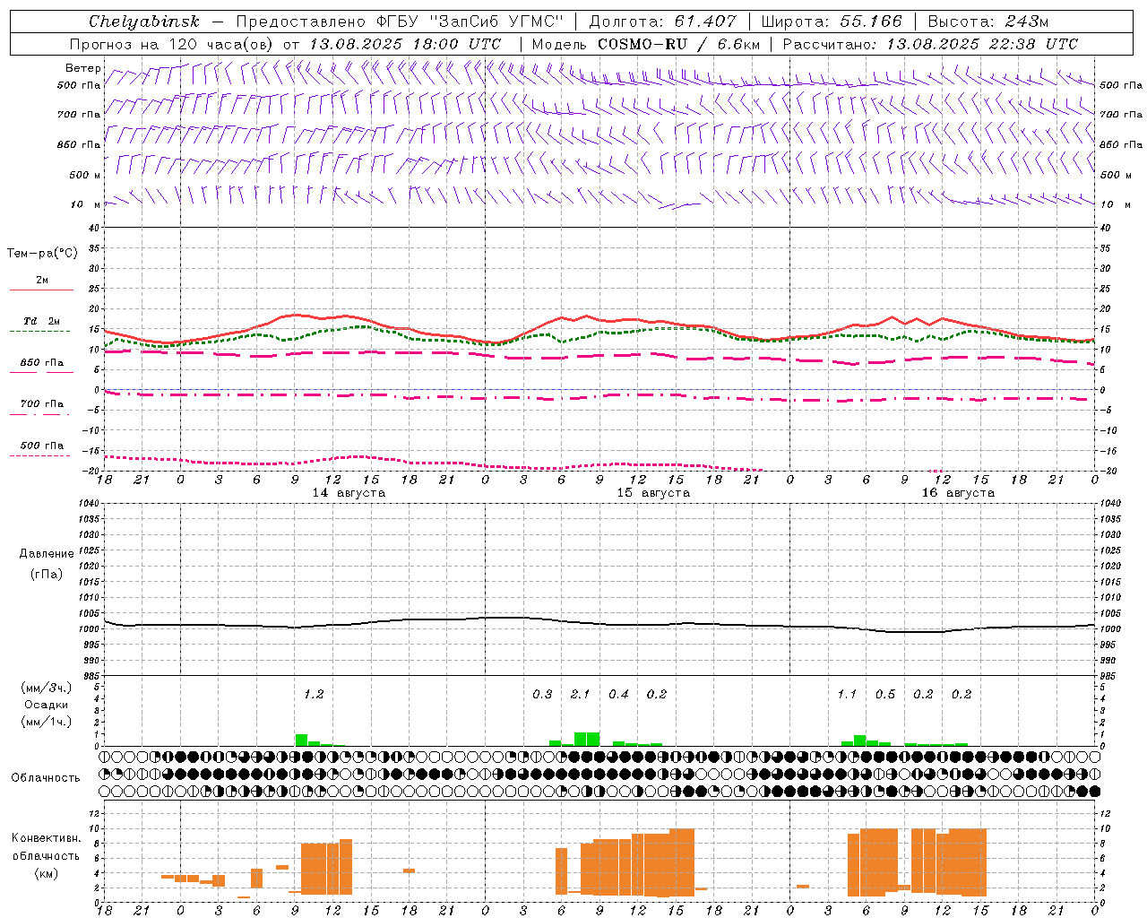Click the 'Высота: 243м' elevation text
1147x918 pixels.
[987, 22]
